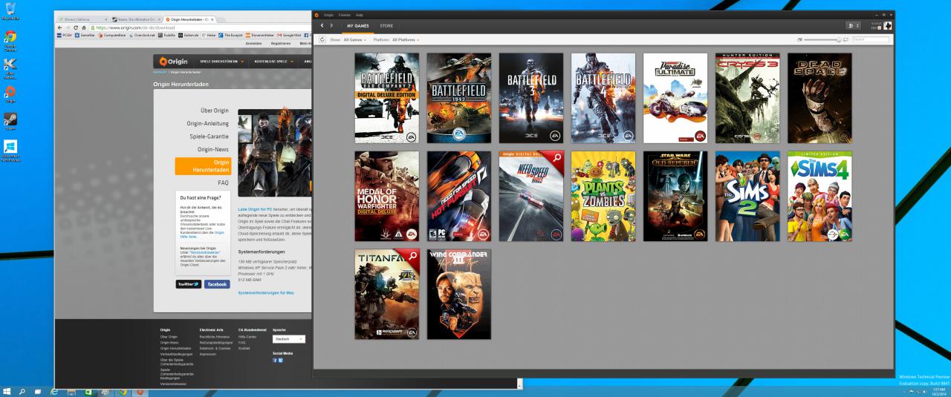Open the Windows Store taskbar icon

[x=89, y=391]
